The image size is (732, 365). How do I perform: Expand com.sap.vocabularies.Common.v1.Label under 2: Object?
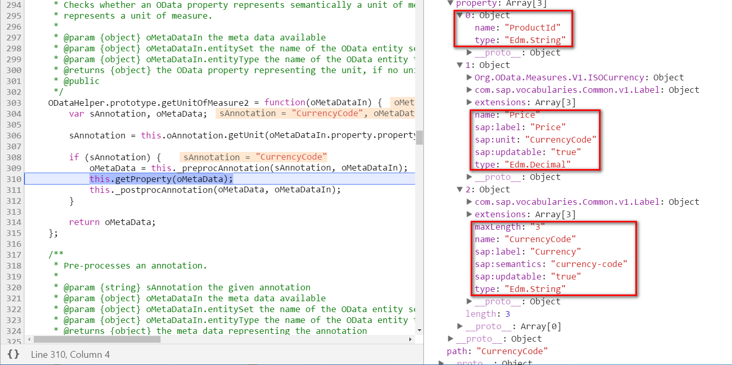tap(469, 202)
